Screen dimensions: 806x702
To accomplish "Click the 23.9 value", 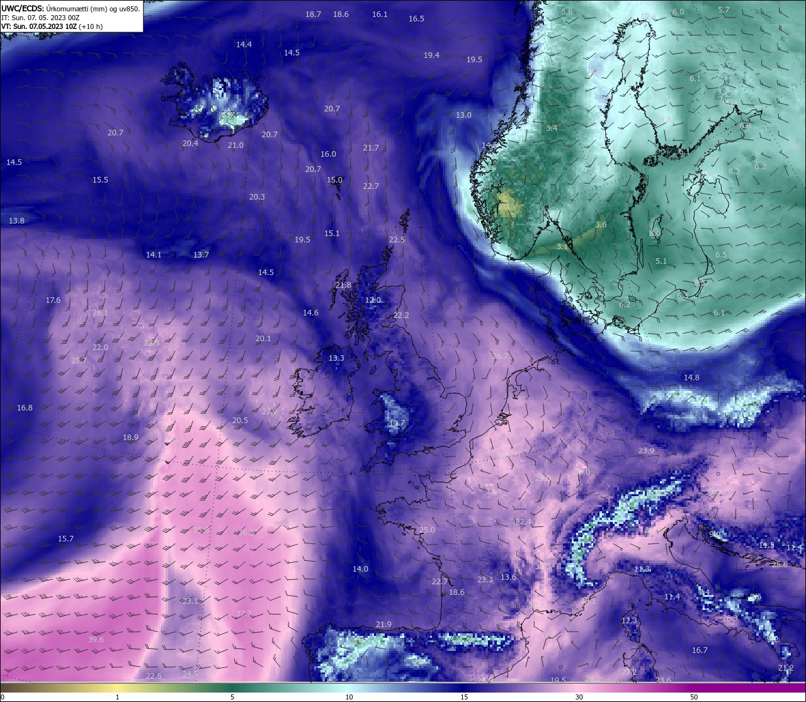I will pos(646,451).
